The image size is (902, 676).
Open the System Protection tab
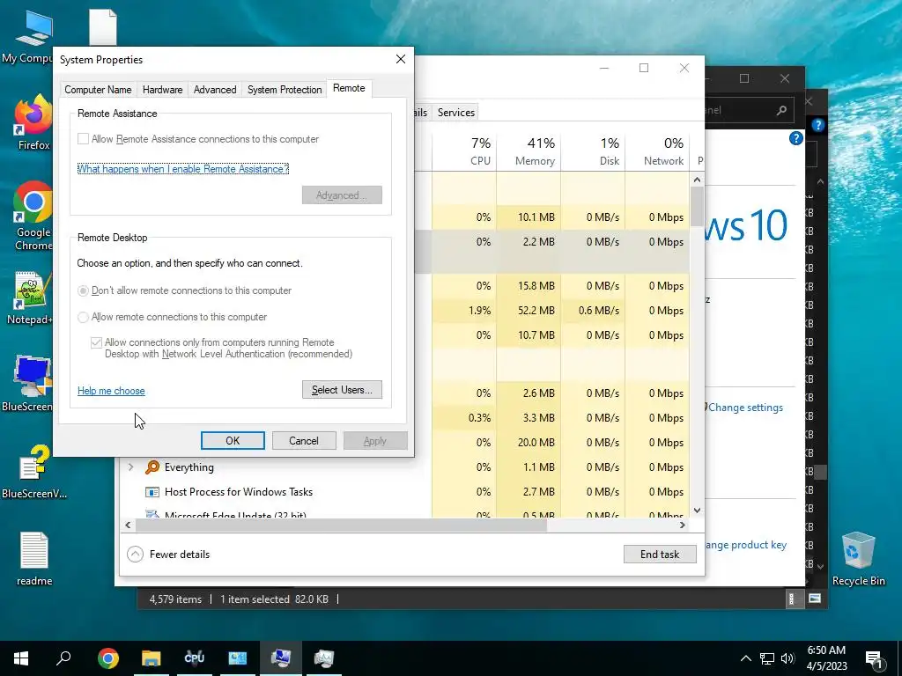click(x=285, y=90)
